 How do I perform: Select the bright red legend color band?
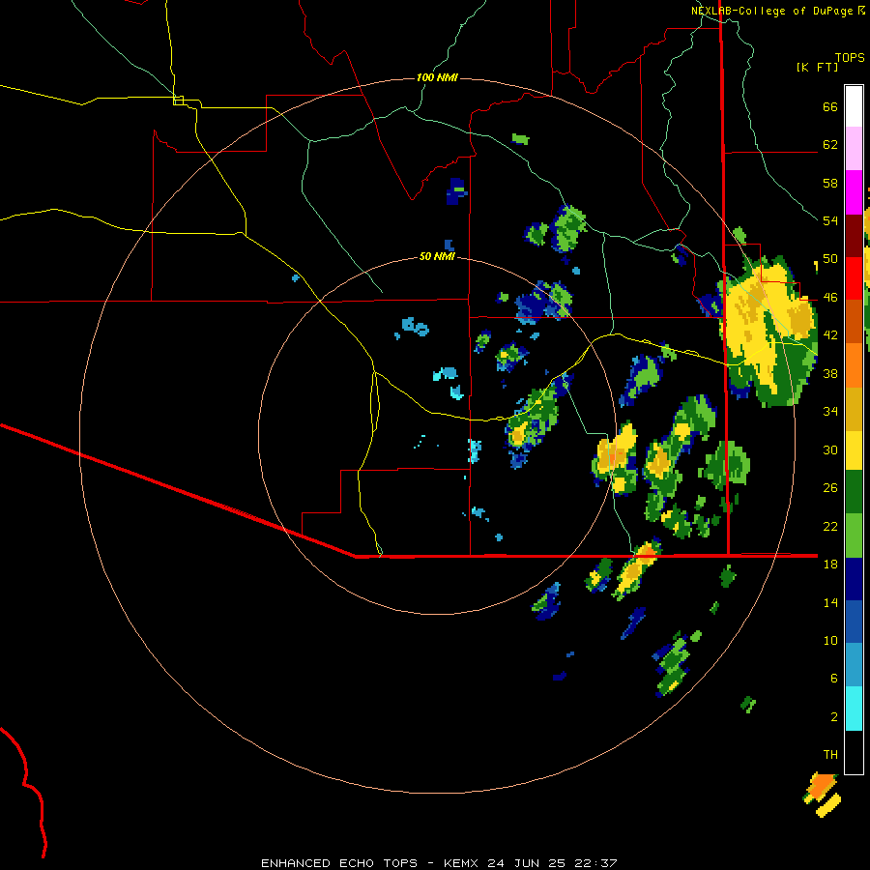[x=854, y=278]
